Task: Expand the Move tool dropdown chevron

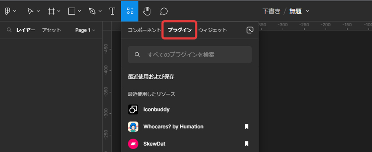Action: 38,11
